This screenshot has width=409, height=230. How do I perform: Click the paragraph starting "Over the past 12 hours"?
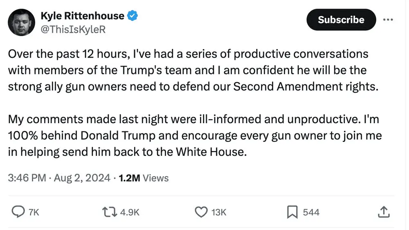click(188, 70)
